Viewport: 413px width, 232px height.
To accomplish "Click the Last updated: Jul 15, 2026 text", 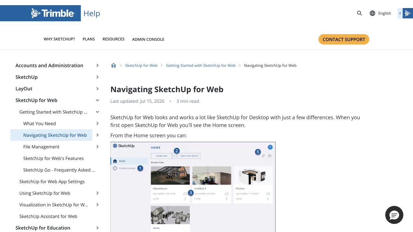I will pyautogui.click(x=137, y=101).
